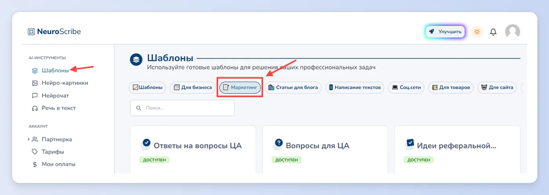Toggle light theme sun icon

(477, 32)
